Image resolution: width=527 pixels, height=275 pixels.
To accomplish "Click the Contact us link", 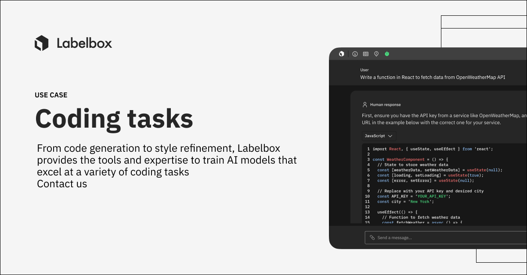I will click(x=62, y=184).
